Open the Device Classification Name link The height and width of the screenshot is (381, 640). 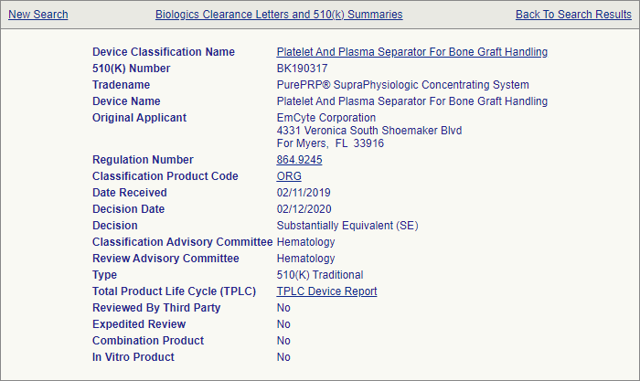(412, 52)
